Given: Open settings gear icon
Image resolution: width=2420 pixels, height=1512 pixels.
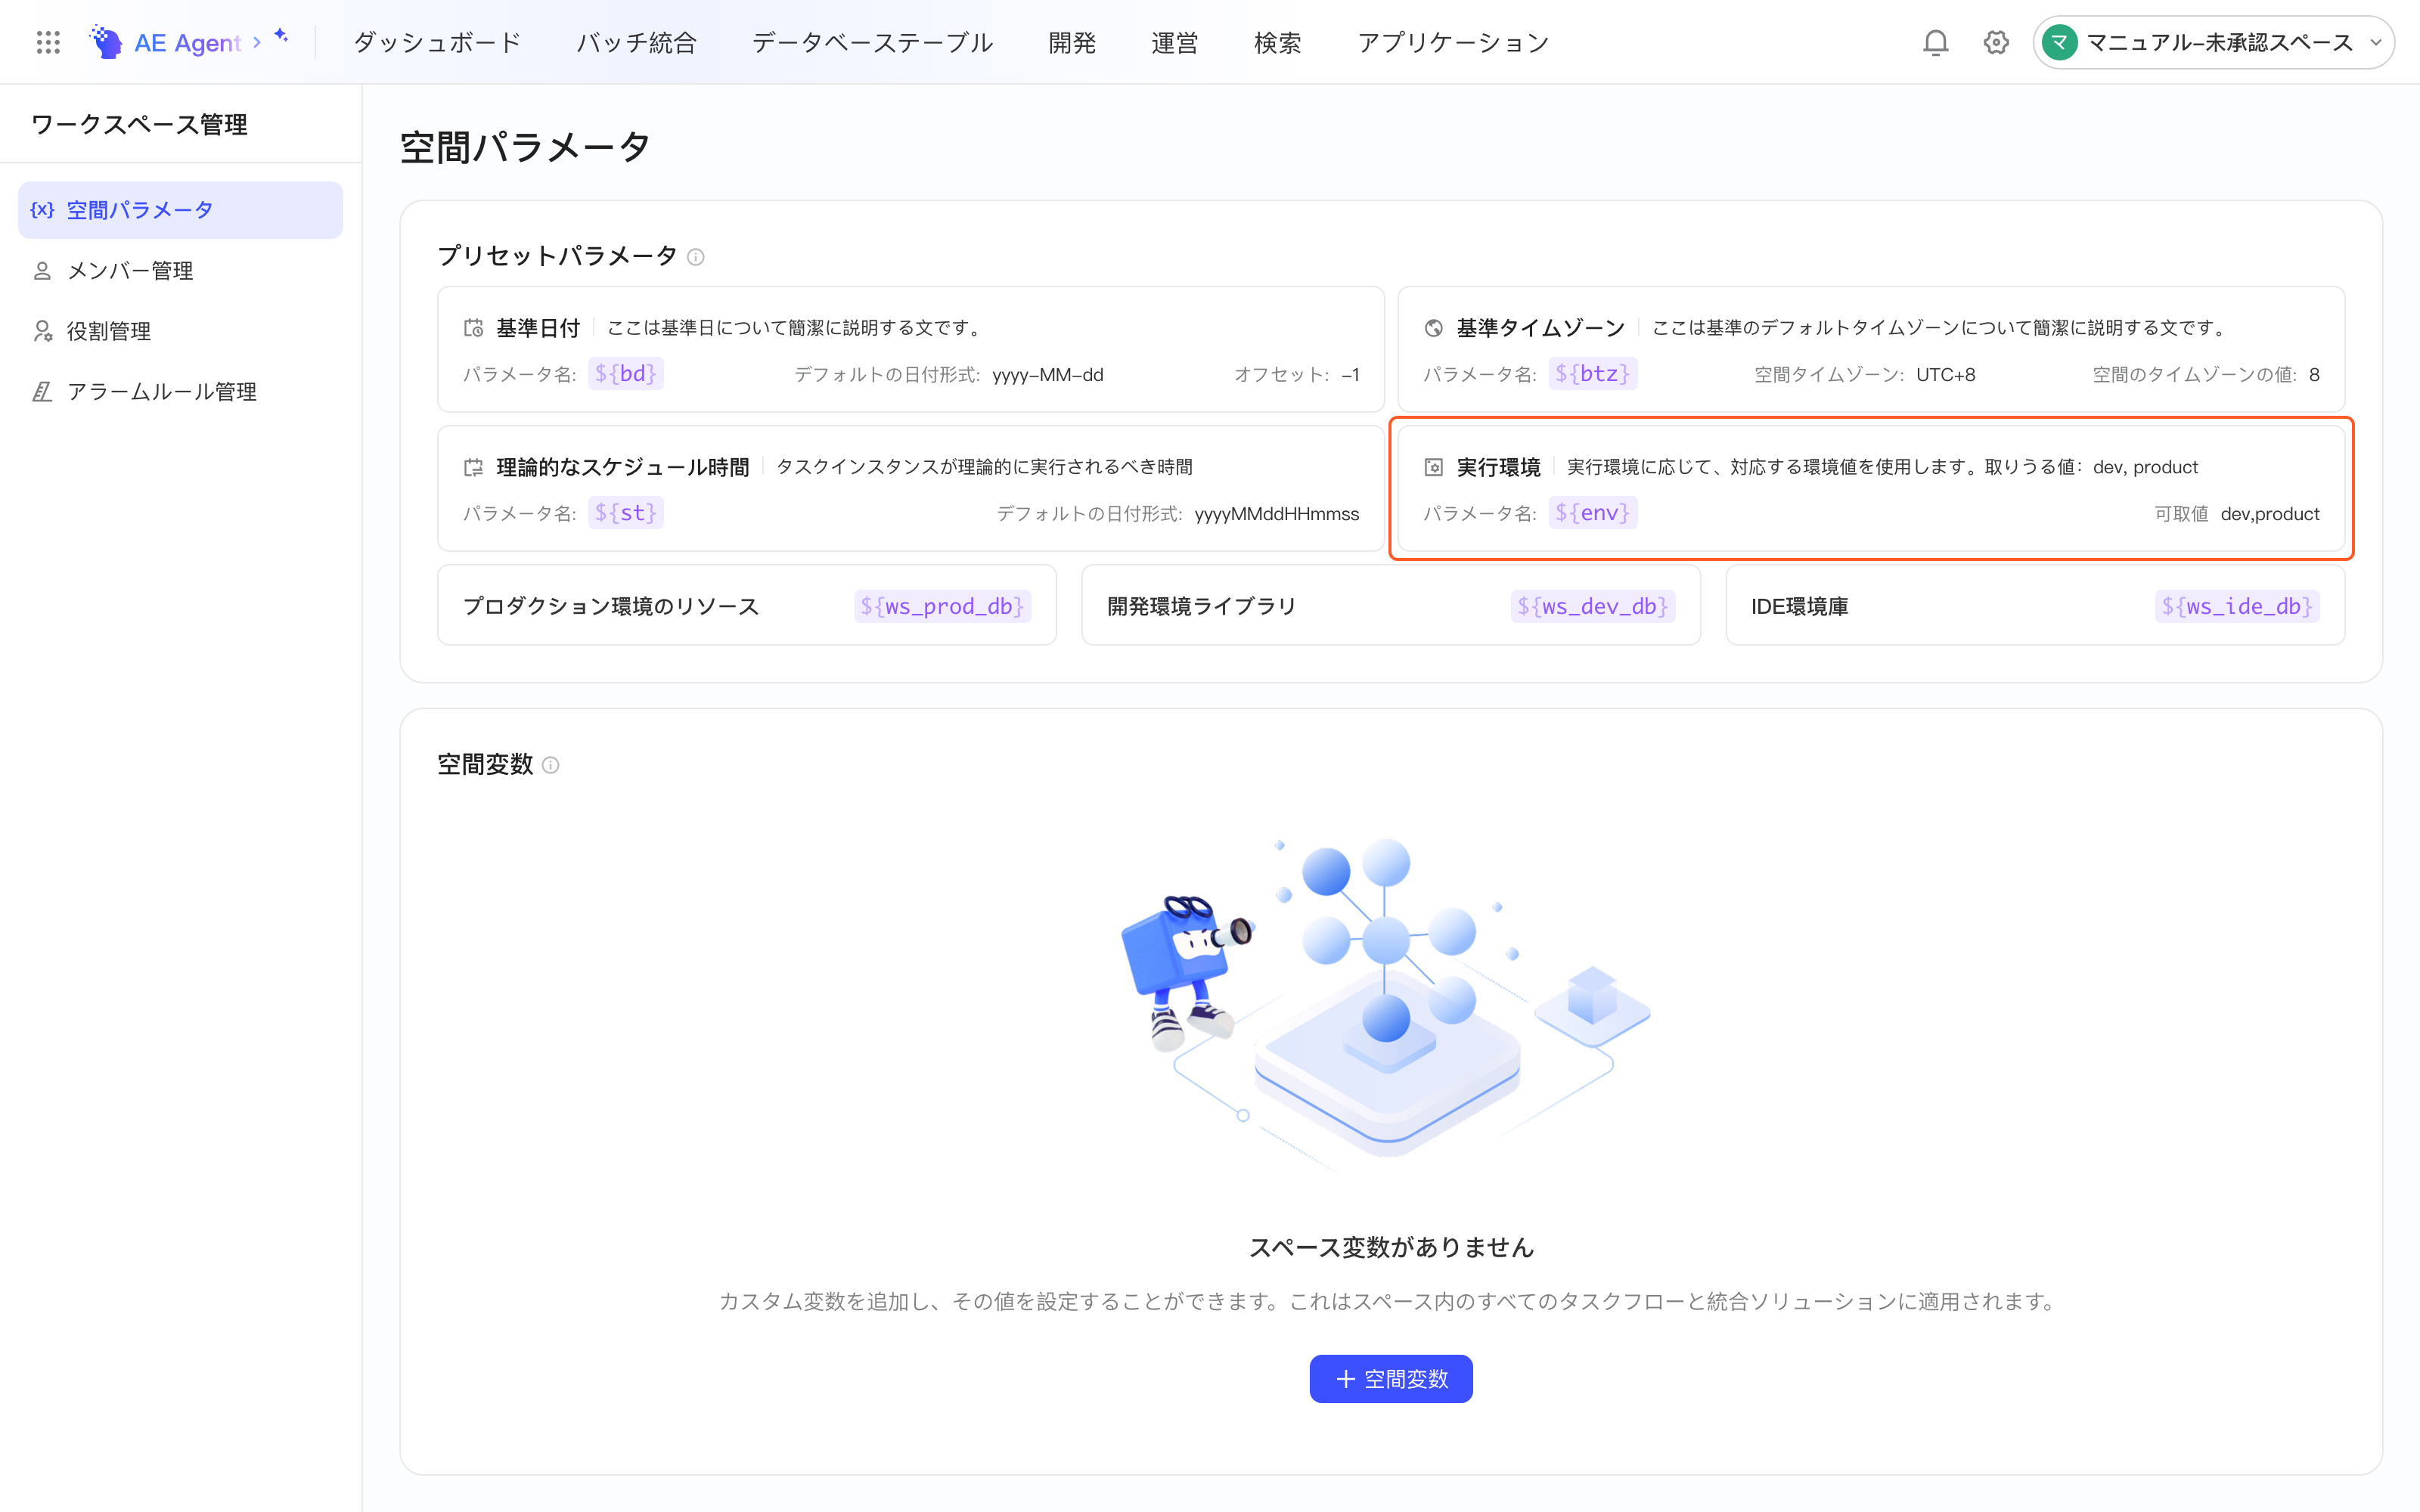Looking at the screenshot, I should pyautogui.click(x=1996, y=42).
